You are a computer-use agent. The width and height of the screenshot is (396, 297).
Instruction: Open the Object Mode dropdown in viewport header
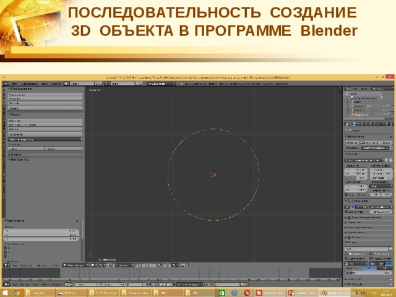(x=75, y=265)
